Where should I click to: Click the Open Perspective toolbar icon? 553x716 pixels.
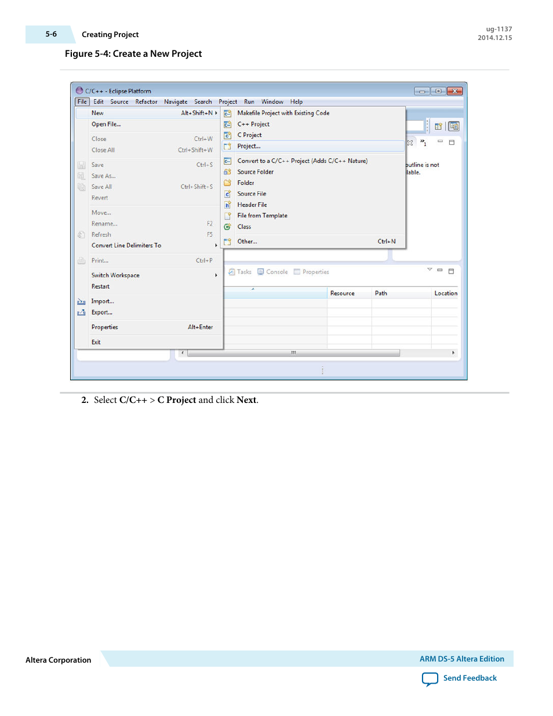click(438, 126)
